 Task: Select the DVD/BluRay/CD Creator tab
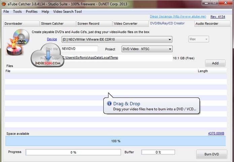[171, 23]
